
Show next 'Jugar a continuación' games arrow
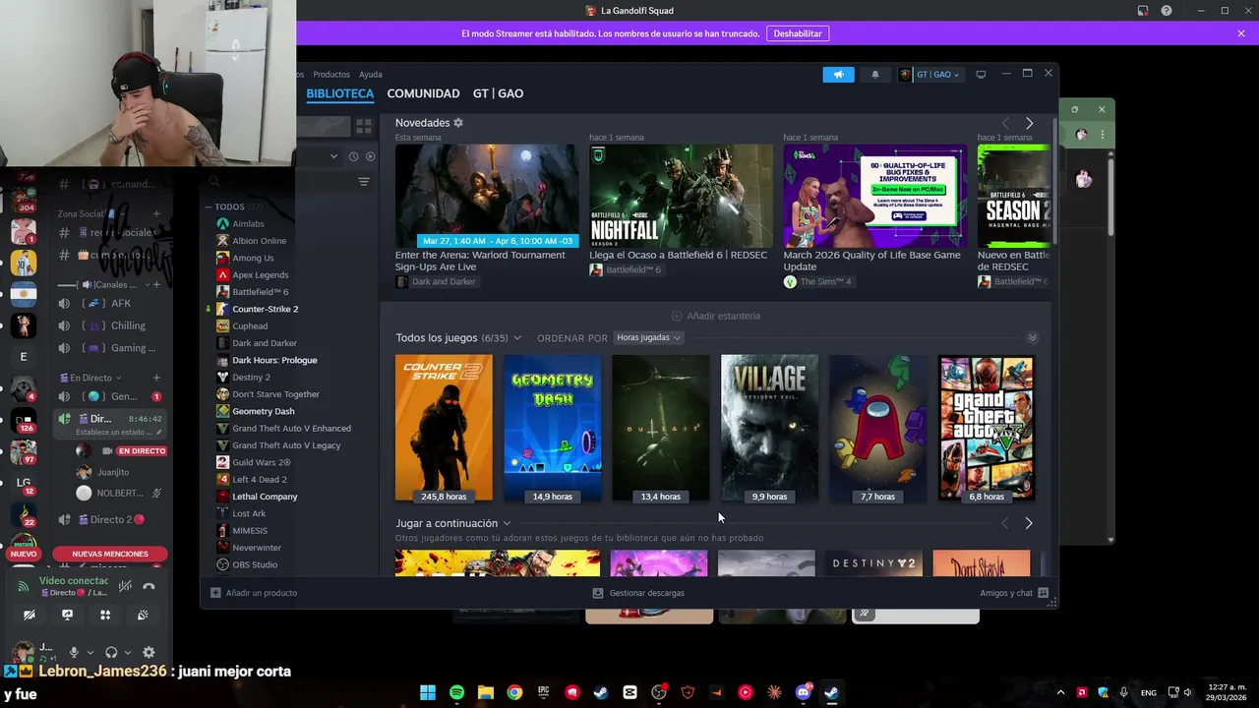pyautogui.click(x=1029, y=523)
